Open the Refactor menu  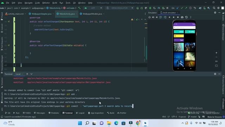coord(46,3)
